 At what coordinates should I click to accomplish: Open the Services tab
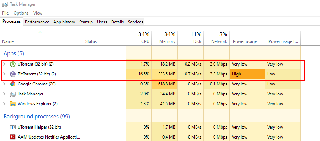135,22
